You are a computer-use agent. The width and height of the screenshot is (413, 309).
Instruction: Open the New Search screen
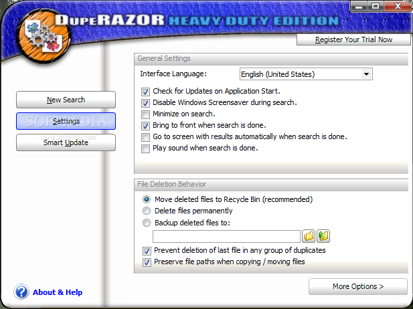[x=66, y=100]
